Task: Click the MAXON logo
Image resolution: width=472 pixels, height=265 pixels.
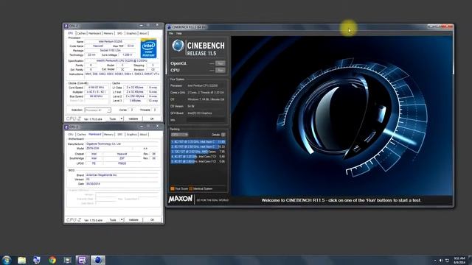Action: [x=180, y=199]
